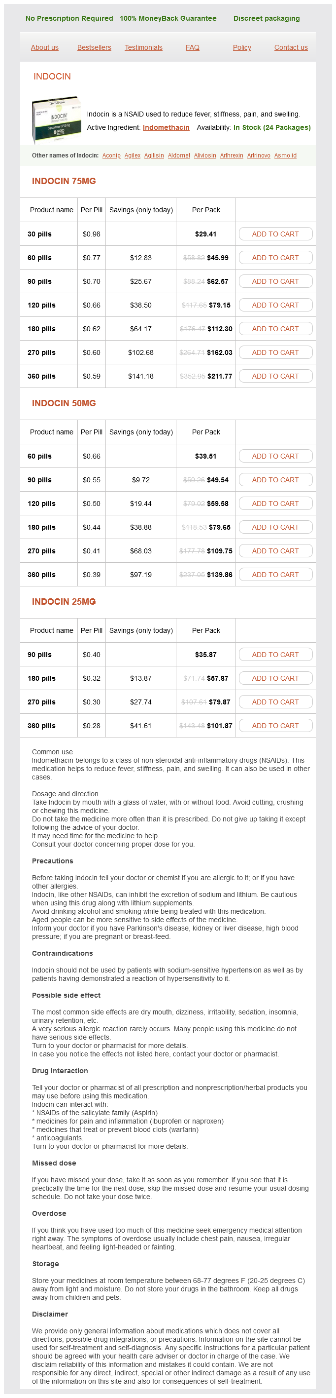Click the Agilisin link
The width and height of the screenshot is (336, 1398).
point(154,156)
